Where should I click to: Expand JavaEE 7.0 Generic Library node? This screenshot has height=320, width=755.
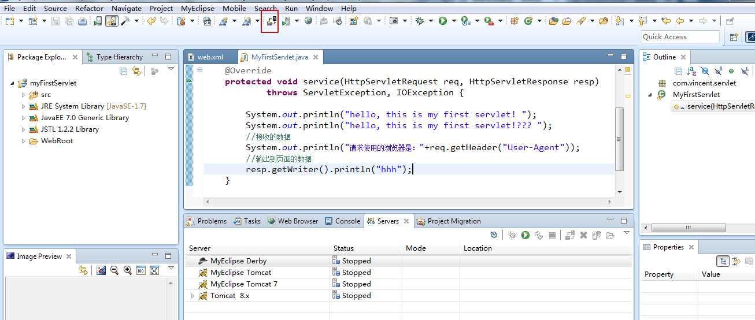pos(24,118)
